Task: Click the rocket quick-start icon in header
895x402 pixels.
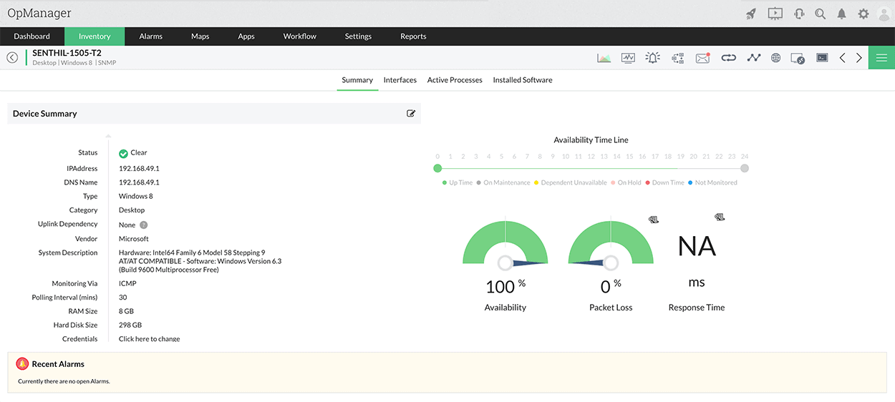Action: tap(751, 14)
